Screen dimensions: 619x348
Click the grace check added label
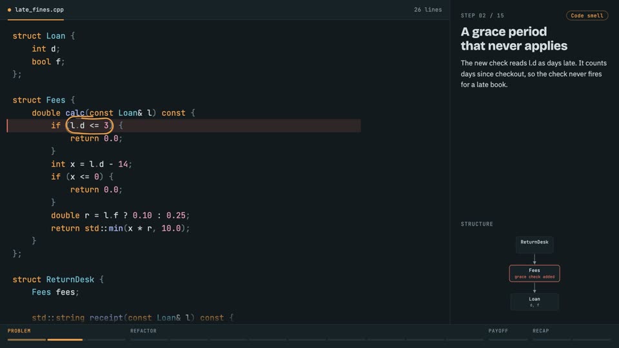click(x=534, y=276)
